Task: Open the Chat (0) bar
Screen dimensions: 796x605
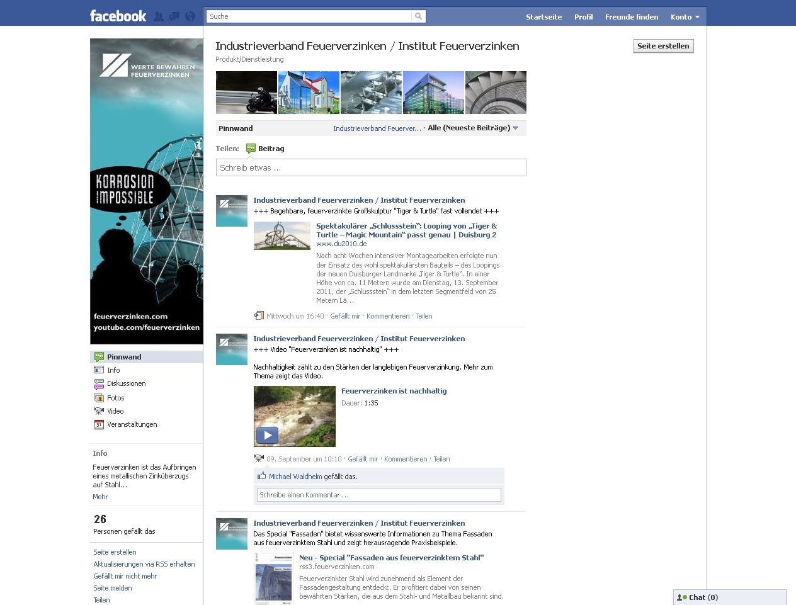Action: (730, 597)
